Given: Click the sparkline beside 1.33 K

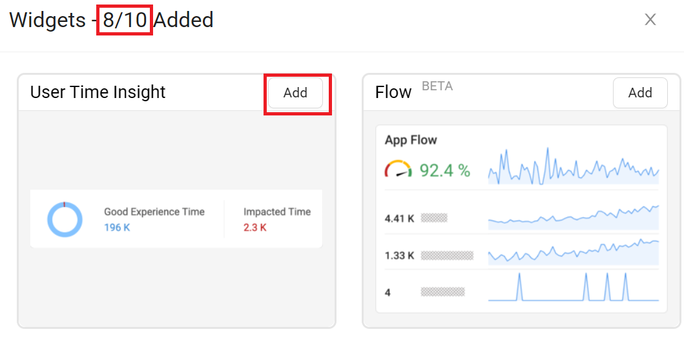Looking at the screenshot, I should tap(573, 252).
